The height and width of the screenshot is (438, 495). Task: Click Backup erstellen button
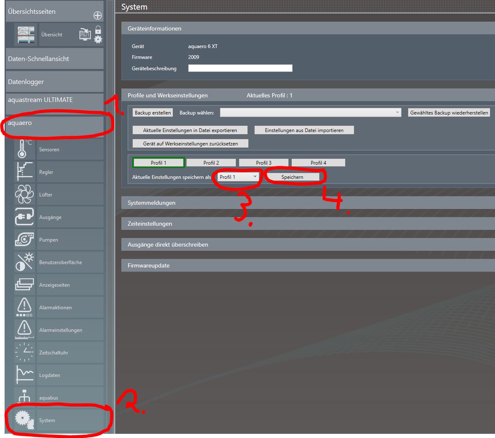(153, 112)
